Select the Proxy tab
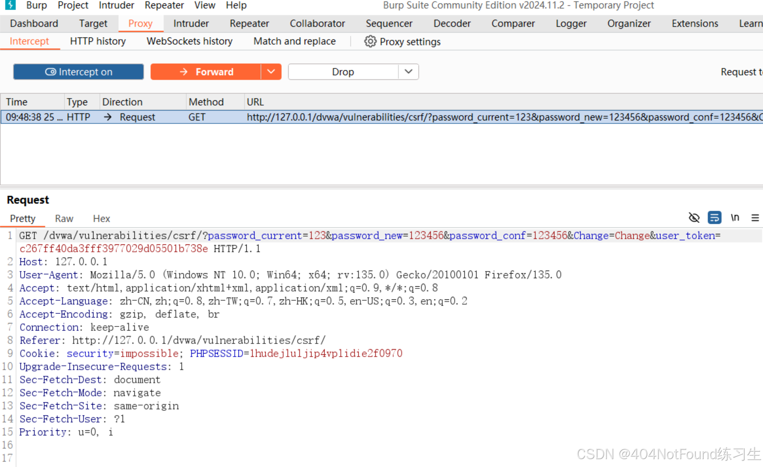Image resolution: width=763 pixels, height=467 pixels. (141, 24)
